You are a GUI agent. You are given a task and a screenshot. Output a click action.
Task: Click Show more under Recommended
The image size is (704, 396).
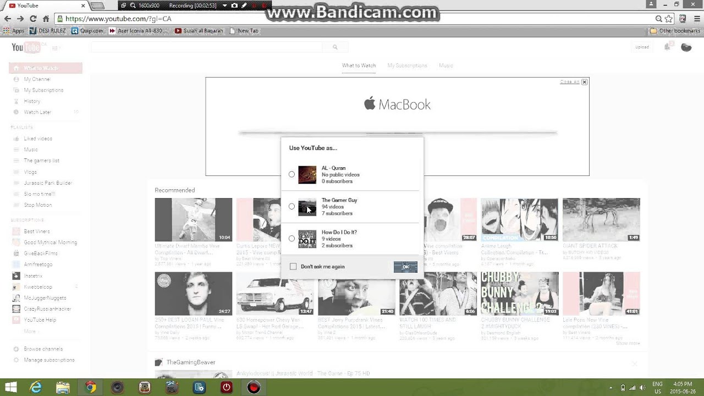[x=628, y=343]
